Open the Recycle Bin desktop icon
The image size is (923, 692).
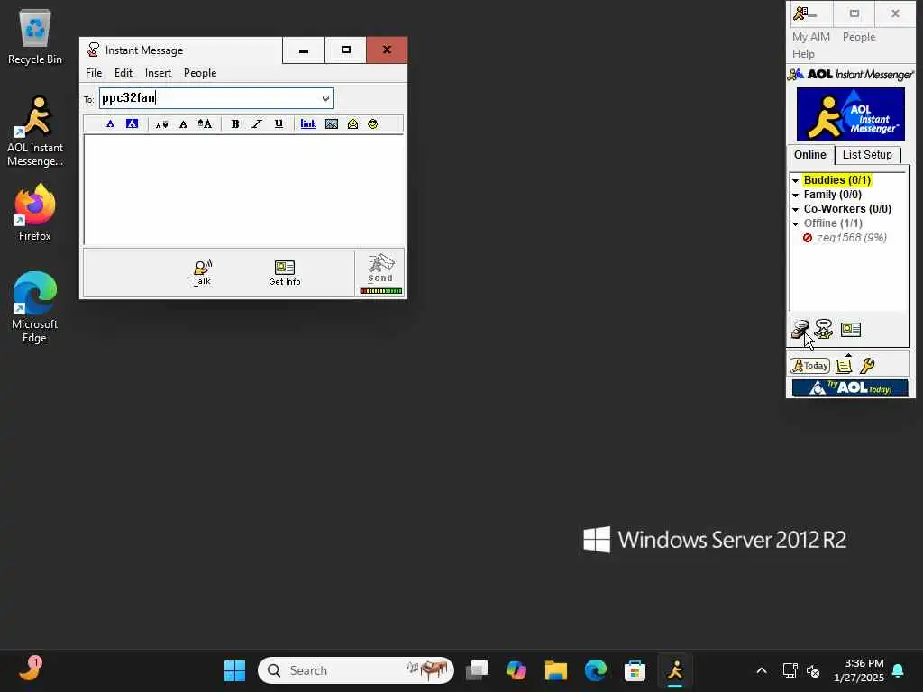pyautogui.click(x=35, y=38)
